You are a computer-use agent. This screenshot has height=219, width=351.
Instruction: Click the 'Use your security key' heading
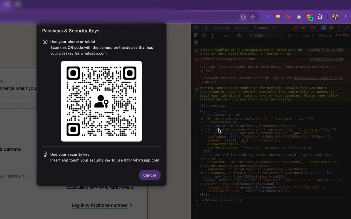point(70,154)
